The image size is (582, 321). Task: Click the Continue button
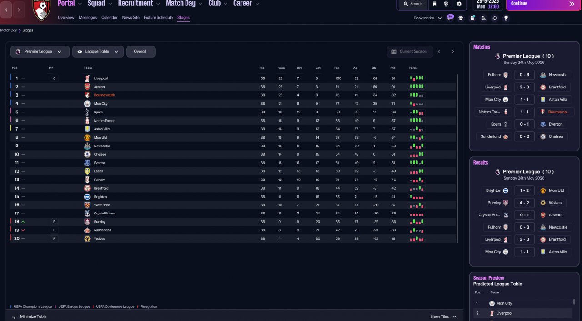click(x=543, y=4)
